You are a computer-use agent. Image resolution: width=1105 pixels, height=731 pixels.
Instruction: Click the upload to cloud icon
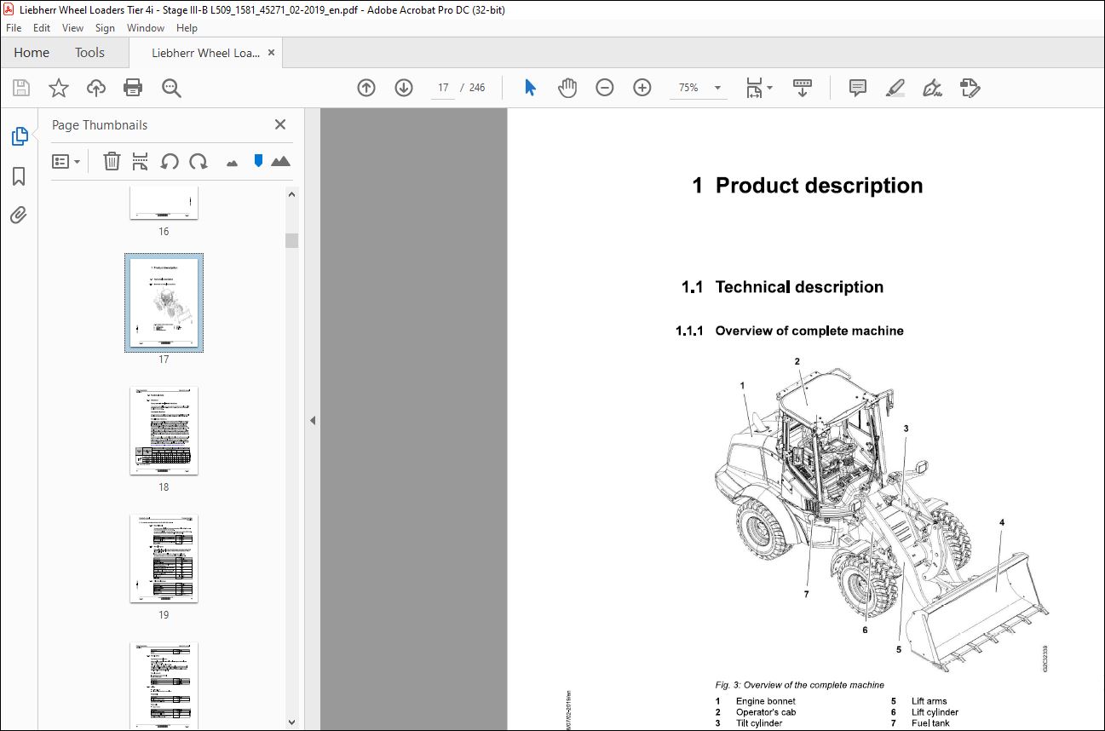click(x=96, y=88)
